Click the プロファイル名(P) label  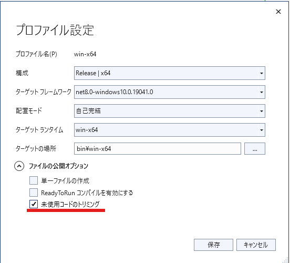pyautogui.click(x=36, y=54)
